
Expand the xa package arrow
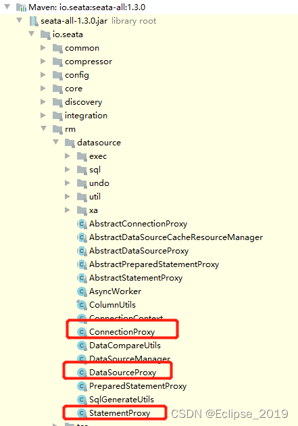point(68,210)
